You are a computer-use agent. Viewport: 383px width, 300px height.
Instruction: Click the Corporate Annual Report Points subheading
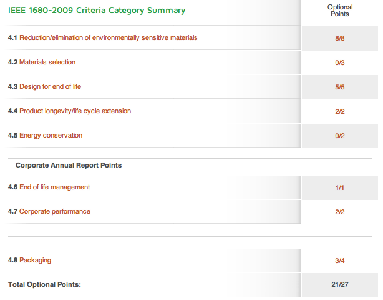tap(69, 166)
